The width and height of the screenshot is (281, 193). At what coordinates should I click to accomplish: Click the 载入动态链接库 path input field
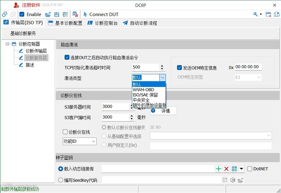tap(158, 169)
